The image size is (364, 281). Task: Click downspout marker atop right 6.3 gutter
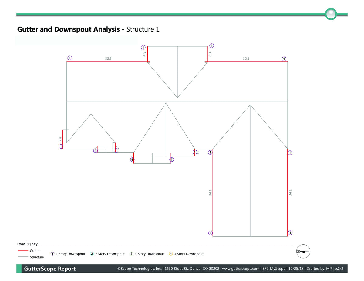pyautogui.click(x=211, y=46)
